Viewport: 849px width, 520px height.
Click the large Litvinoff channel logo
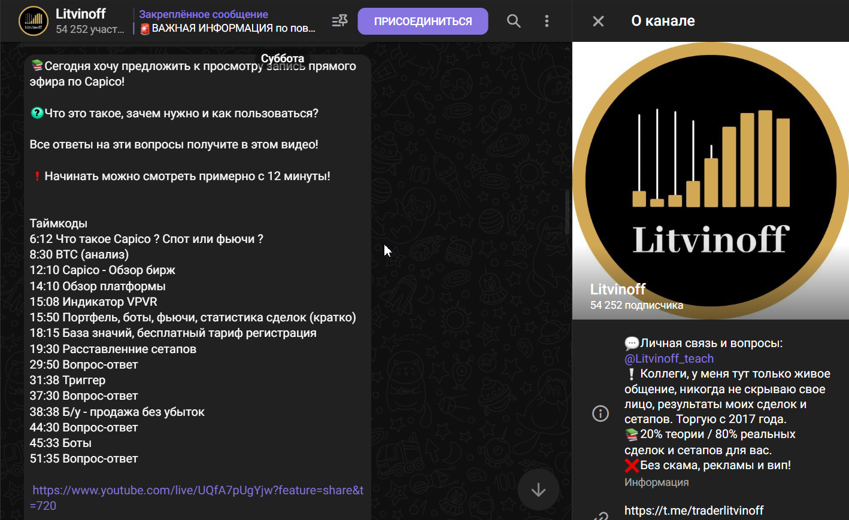point(711,181)
